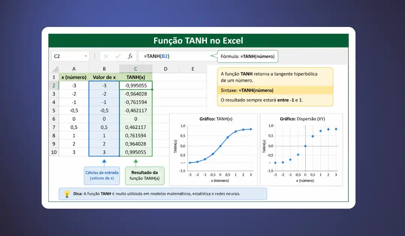Select cell C10 with 0,995055

136,152
